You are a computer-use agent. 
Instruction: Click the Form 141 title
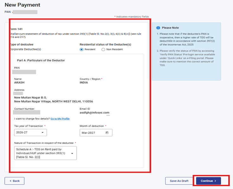coord(16,29)
